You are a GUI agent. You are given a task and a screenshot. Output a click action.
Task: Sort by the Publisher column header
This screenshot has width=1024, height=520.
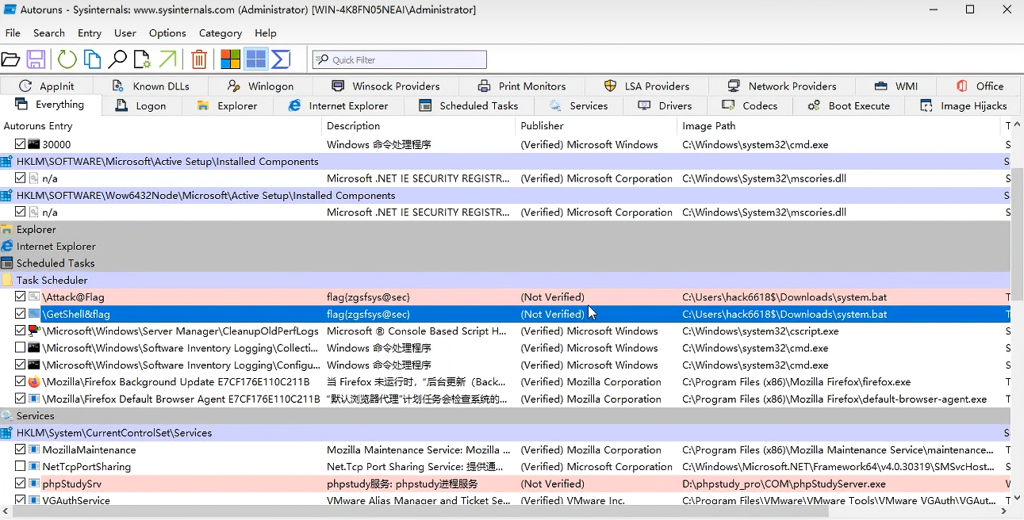coord(596,126)
